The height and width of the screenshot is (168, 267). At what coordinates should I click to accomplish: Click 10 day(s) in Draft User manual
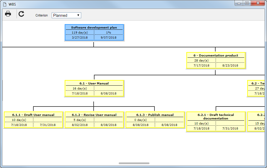(19, 120)
